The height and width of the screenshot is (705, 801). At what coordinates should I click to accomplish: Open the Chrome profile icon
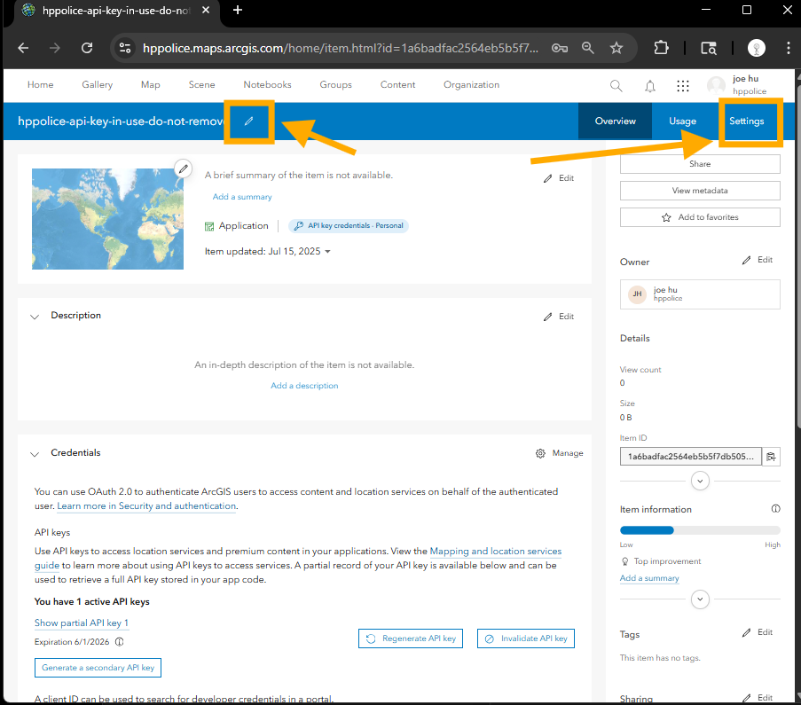(756, 48)
